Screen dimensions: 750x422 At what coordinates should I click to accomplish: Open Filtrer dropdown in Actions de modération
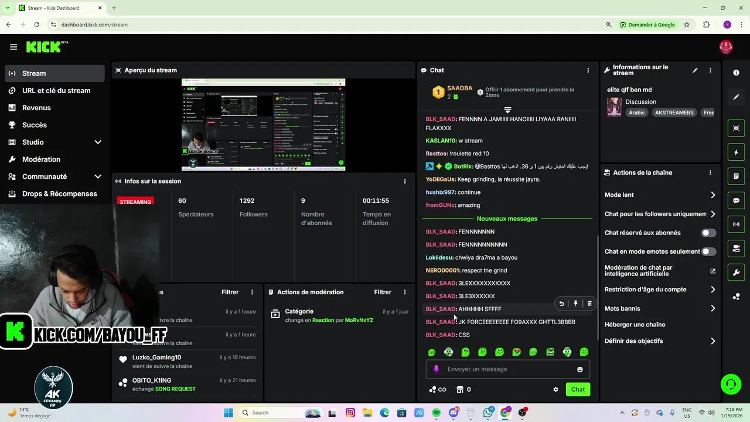click(x=383, y=292)
